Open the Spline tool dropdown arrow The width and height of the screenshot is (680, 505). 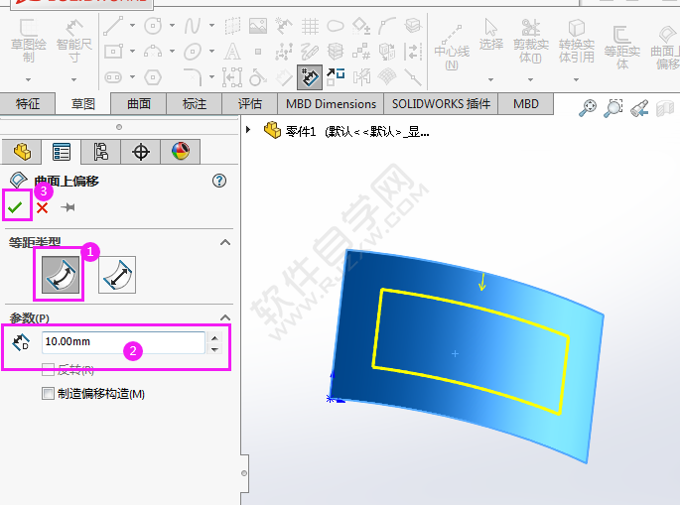211,26
